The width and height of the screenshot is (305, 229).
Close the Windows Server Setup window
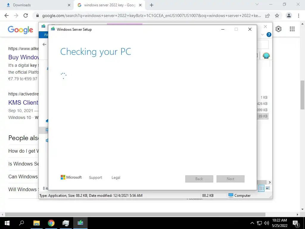coord(250,29)
